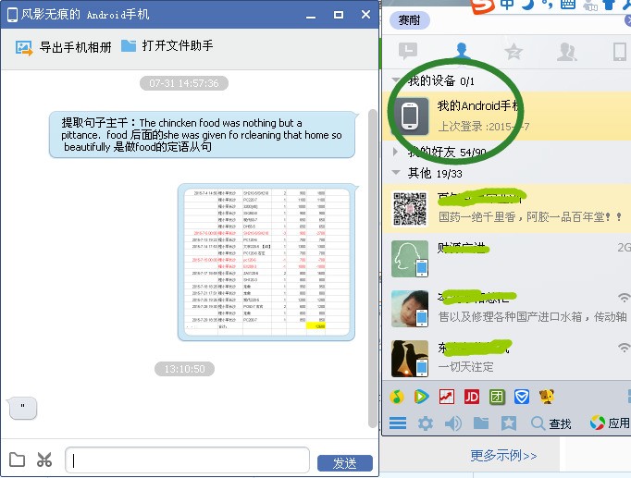This screenshot has width=631, height=478.
Task: Open the spreadsheet image thumbnail in chat
Action: (x=266, y=263)
